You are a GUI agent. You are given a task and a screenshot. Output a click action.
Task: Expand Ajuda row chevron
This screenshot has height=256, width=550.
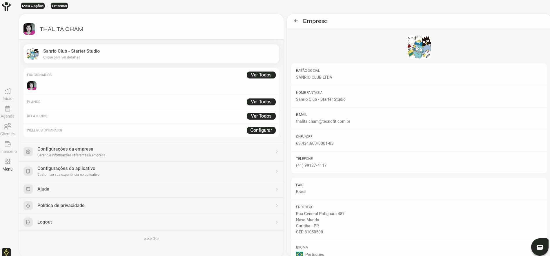point(277,189)
